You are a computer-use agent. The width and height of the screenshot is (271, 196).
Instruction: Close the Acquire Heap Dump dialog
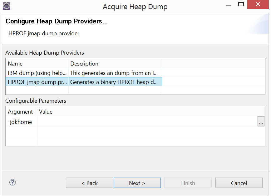(x=258, y=4)
